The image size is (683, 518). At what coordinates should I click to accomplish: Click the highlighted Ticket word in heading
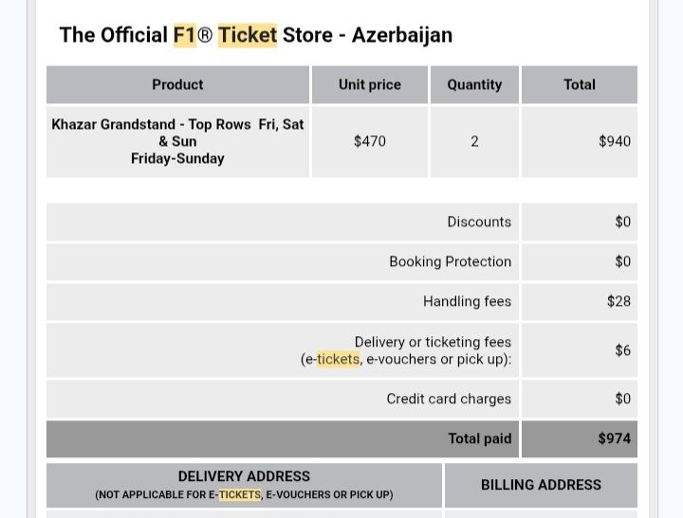(x=247, y=35)
